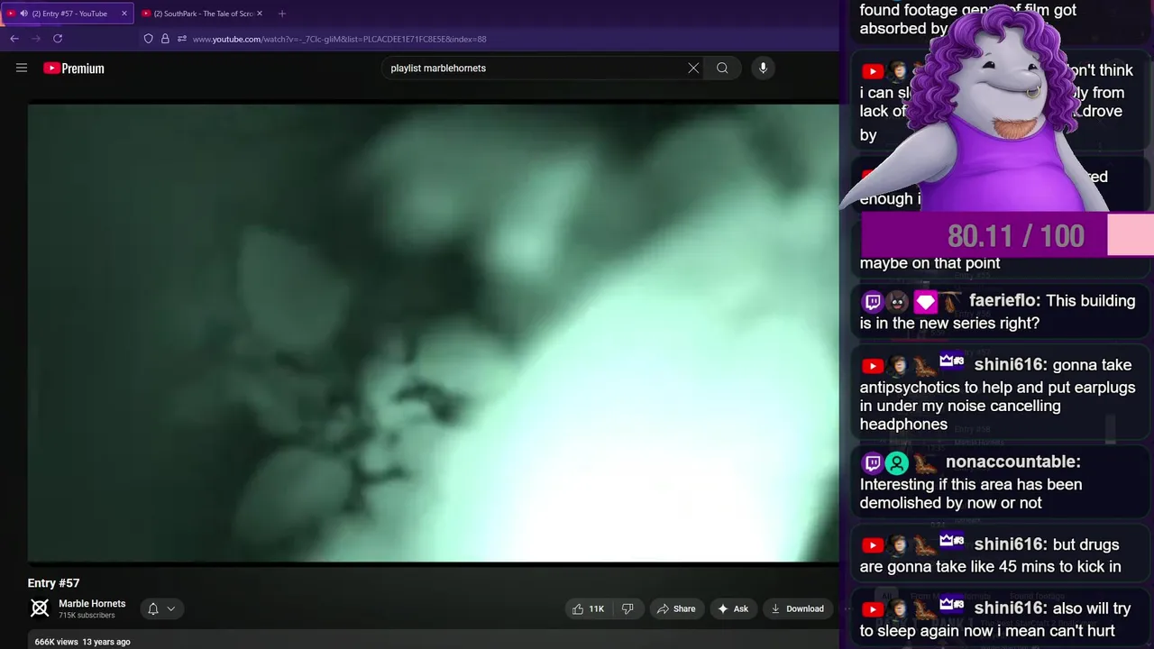Reload the page with refresh icon
The height and width of the screenshot is (649, 1154).
click(x=58, y=39)
